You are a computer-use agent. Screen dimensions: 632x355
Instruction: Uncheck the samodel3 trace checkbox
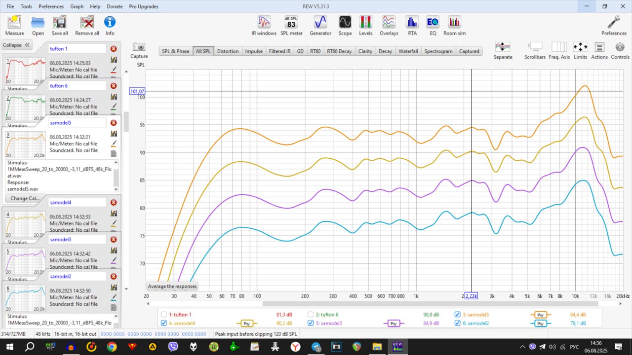coord(311,323)
